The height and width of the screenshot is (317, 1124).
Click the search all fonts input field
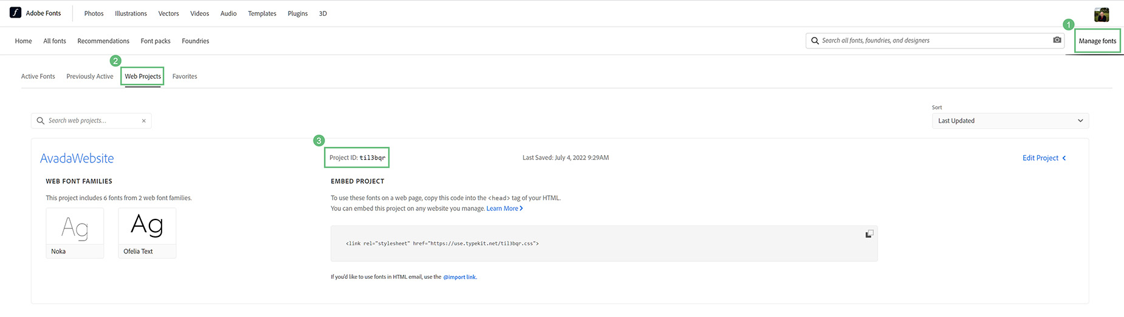[936, 41]
